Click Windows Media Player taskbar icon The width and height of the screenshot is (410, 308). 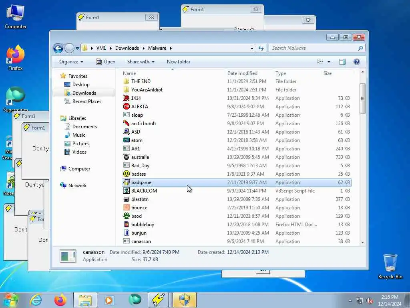click(x=109, y=300)
